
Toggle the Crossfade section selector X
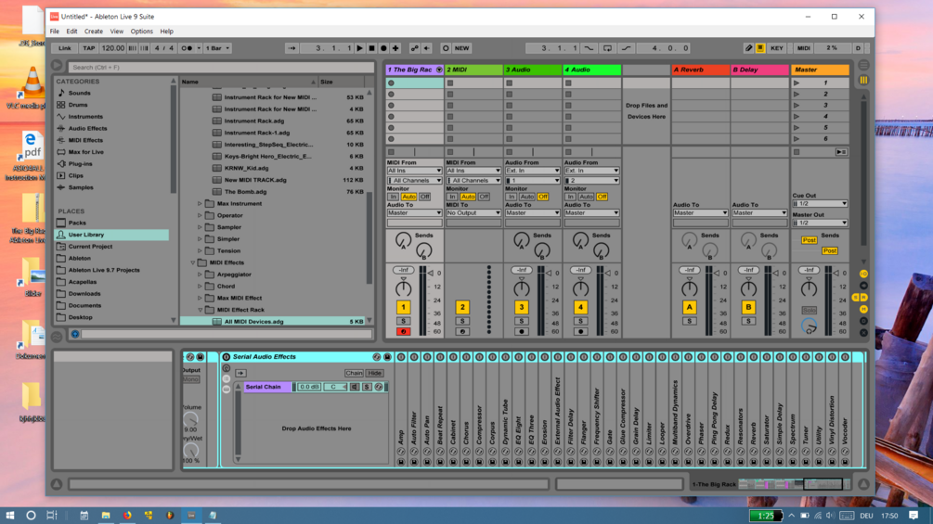[x=863, y=333]
